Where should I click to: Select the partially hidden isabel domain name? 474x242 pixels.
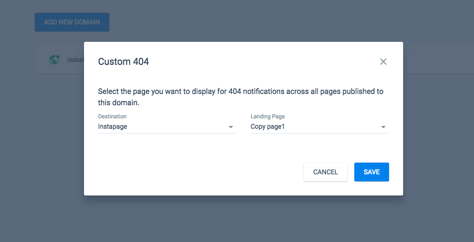tap(75, 60)
